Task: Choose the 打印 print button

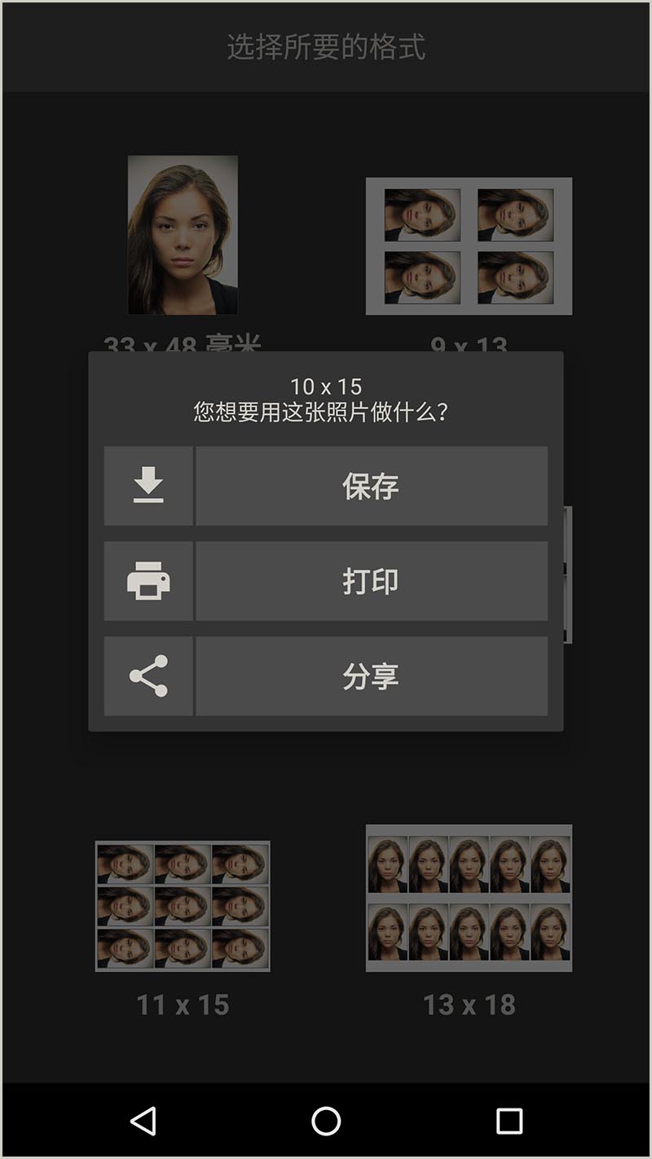Action: (x=372, y=581)
